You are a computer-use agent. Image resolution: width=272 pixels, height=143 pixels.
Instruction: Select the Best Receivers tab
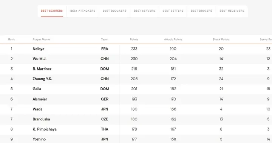point(232,11)
